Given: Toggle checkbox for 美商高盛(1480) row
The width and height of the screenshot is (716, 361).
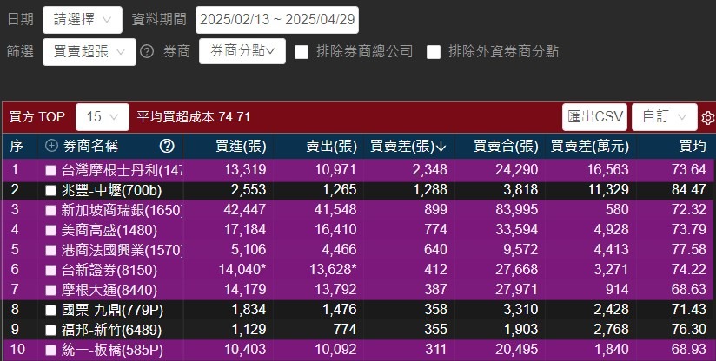Looking at the screenshot, I should 50,230.
